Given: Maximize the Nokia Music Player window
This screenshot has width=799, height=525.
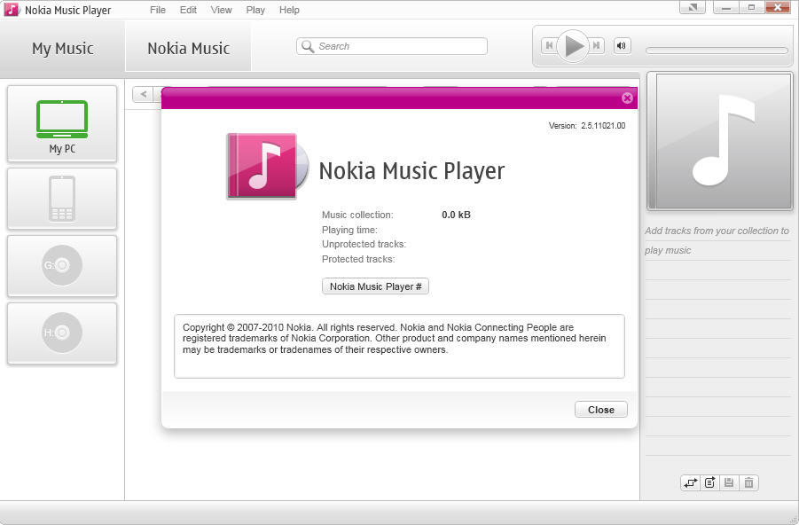Looking at the screenshot, I should [751, 8].
